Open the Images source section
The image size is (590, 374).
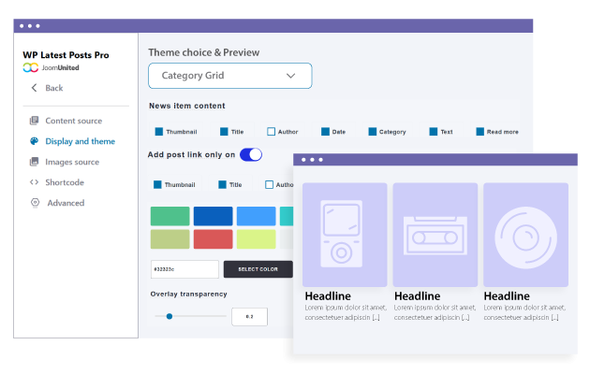pos(71,162)
